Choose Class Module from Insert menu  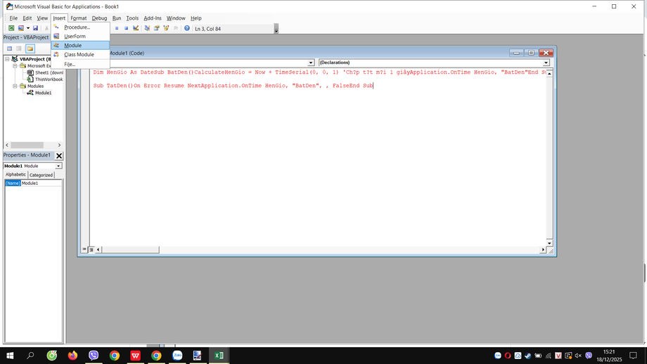click(80, 54)
